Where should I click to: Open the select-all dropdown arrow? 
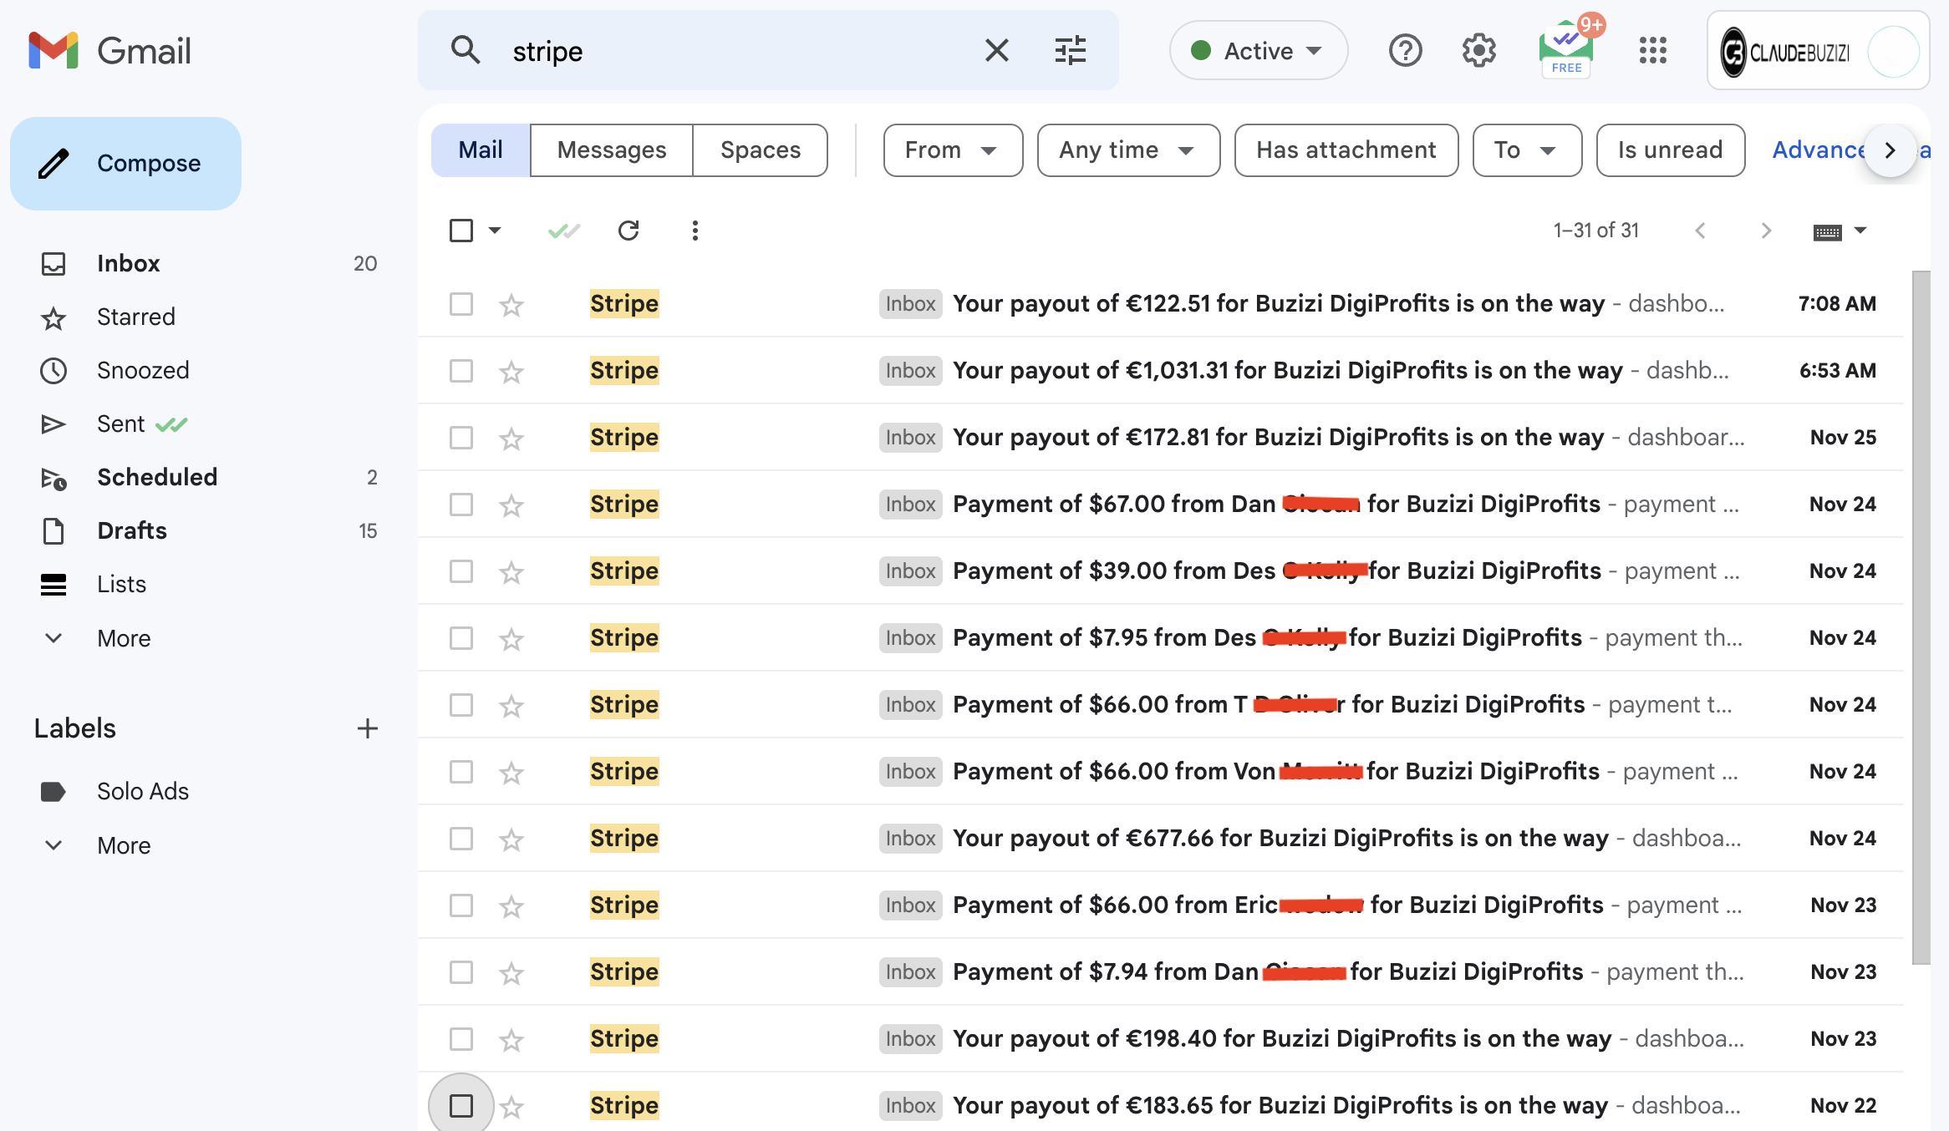(495, 231)
